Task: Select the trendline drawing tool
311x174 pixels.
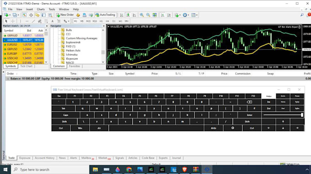Action: [33, 21]
